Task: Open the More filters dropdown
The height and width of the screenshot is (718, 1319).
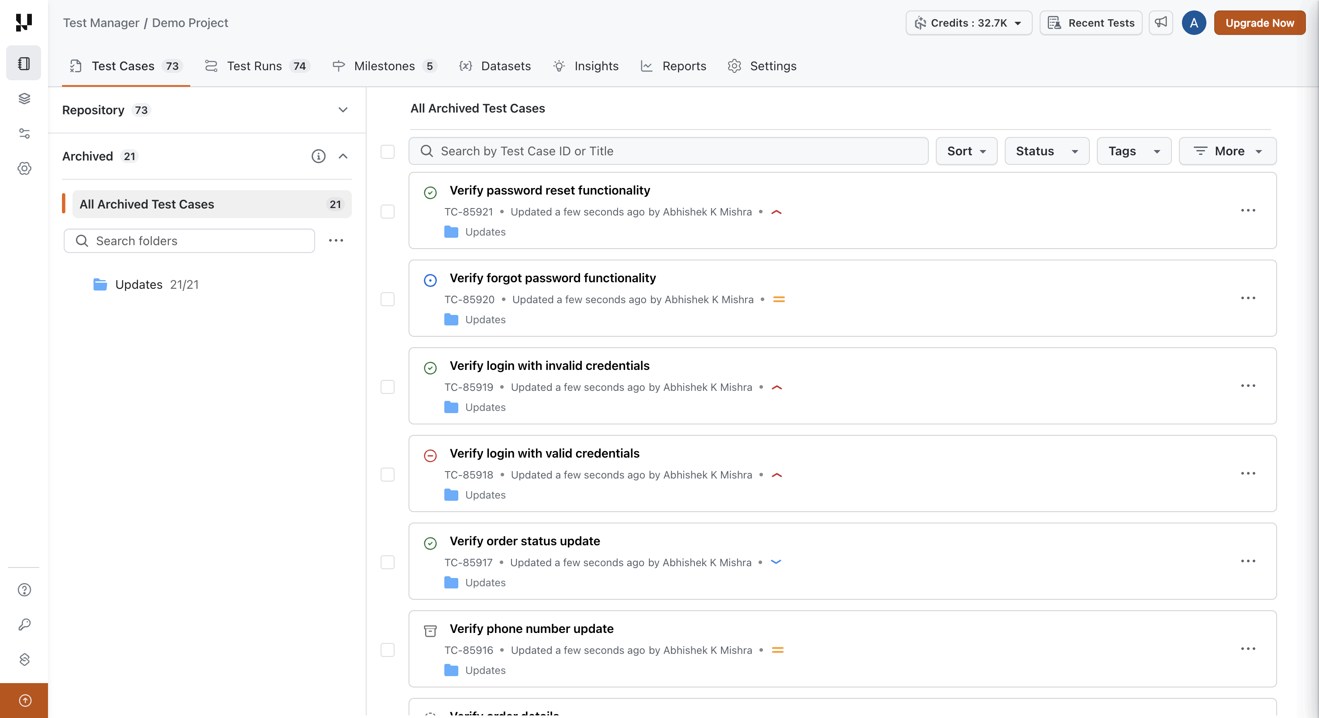Action: coord(1227,151)
